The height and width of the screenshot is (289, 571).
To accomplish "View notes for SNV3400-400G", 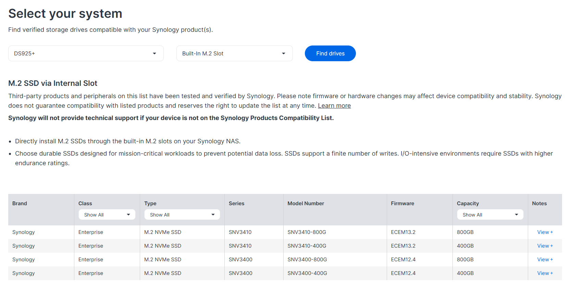I will coord(545,273).
